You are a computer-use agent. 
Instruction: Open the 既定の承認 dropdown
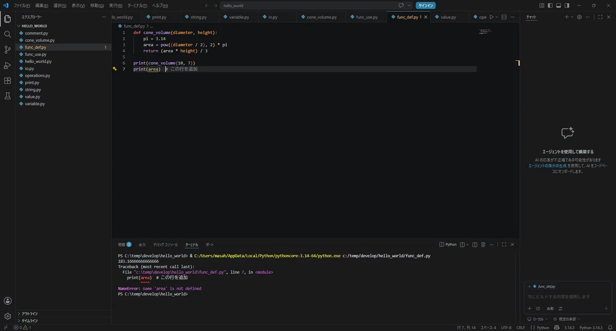(568, 319)
